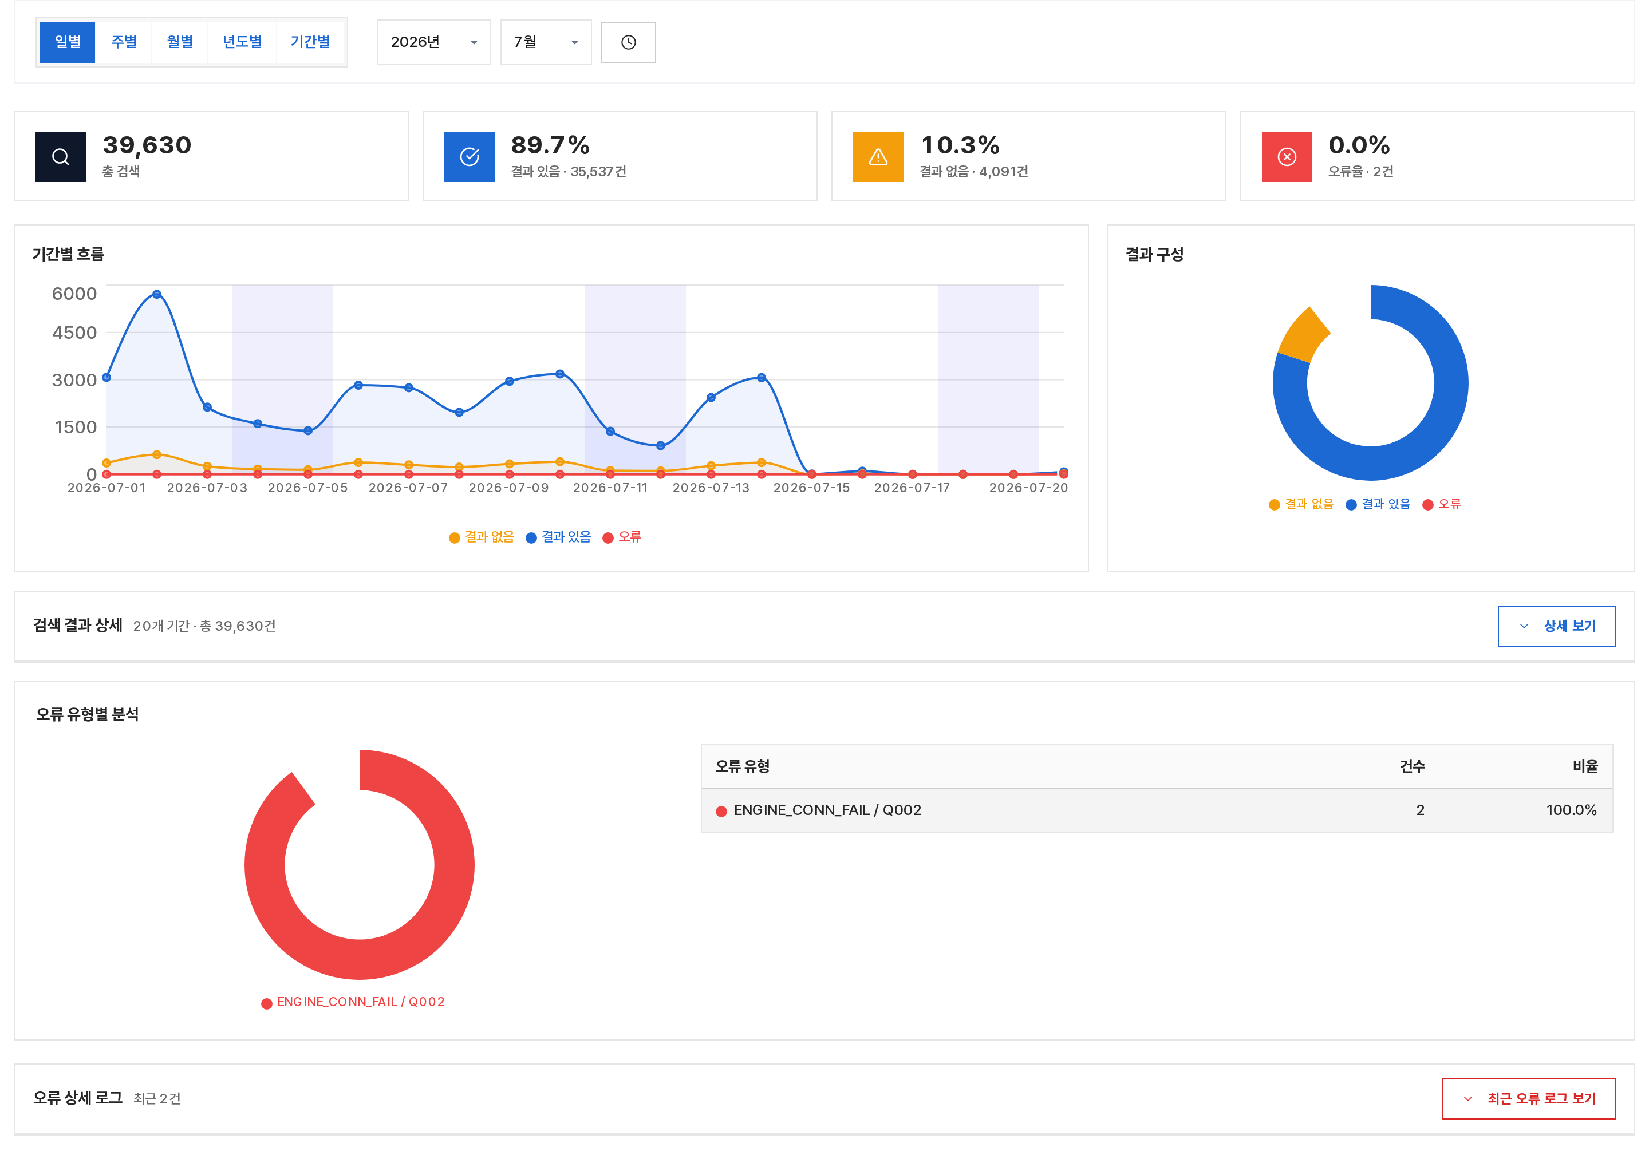Screen dimensions: 1649x1163
Task: Expand 상세 보기 search result details
Action: click(x=1556, y=626)
